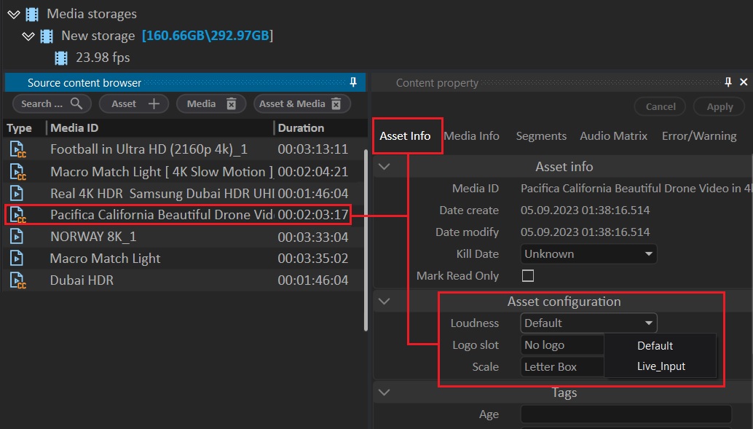Screen dimensions: 753x429
Task: Click the Football in Ultra HD duration 00:03:13:11
Action: point(312,149)
